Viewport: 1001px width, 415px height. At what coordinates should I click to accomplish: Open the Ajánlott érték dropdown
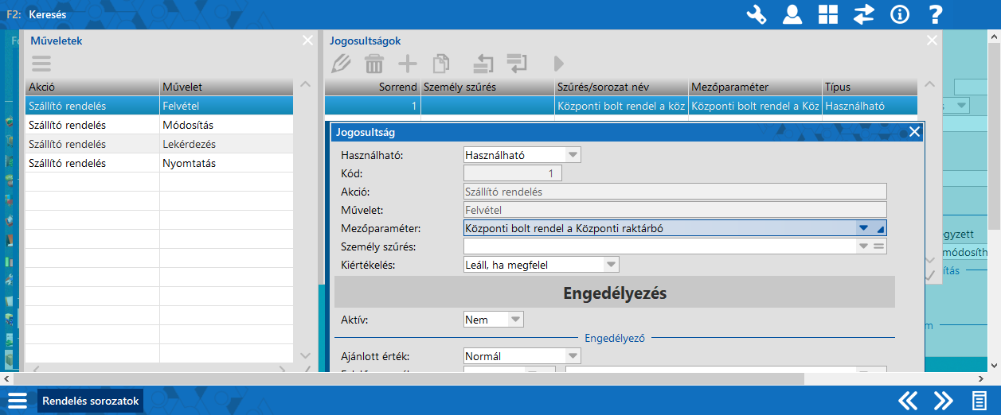point(572,356)
